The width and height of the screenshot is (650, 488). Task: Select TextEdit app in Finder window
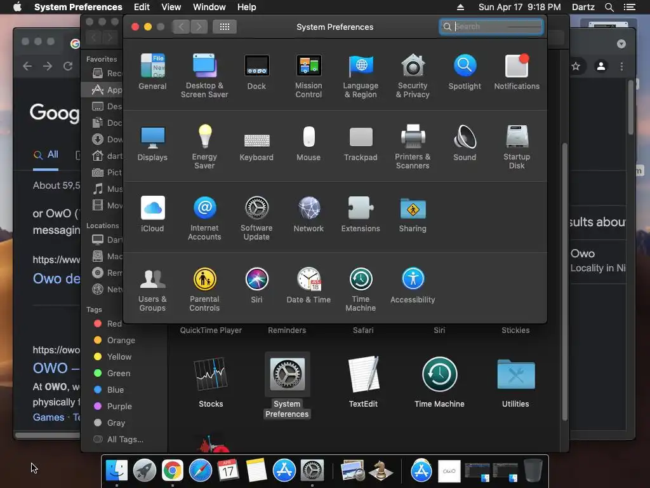click(x=363, y=382)
